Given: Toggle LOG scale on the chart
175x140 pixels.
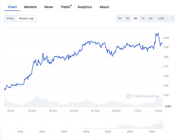Looking at the screenshot, I should [x=161, y=18].
